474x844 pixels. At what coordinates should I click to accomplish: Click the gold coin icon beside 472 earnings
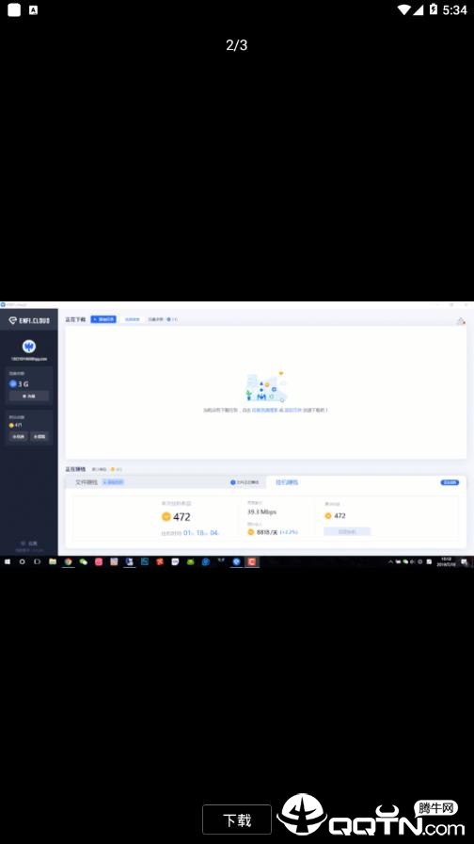tap(166, 517)
